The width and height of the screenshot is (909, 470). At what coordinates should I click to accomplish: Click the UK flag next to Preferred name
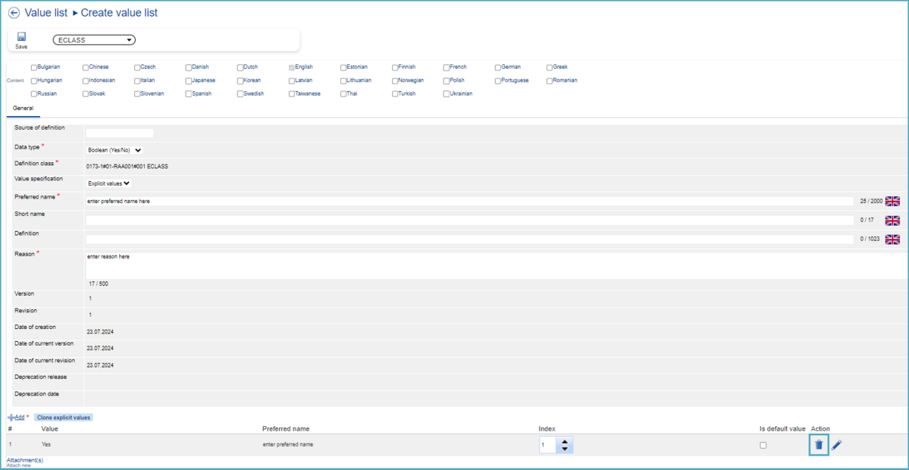pos(892,201)
